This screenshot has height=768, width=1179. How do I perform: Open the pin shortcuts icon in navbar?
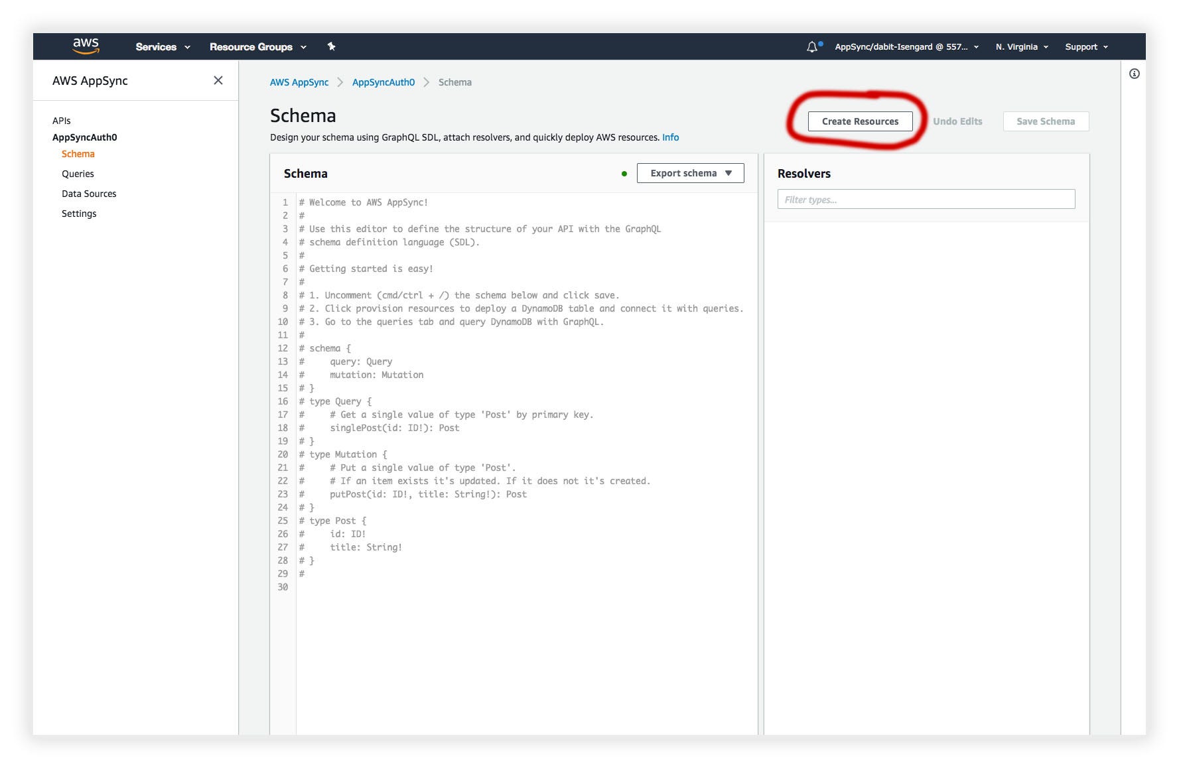pos(331,46)
